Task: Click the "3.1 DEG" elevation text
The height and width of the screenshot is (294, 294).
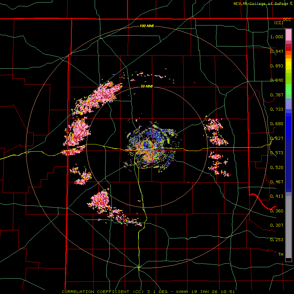Action: 157,292
